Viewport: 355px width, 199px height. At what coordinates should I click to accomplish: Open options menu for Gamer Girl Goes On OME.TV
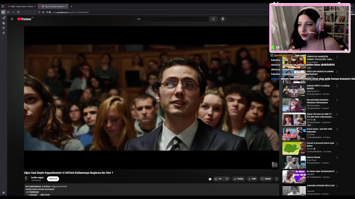(337, 114)
